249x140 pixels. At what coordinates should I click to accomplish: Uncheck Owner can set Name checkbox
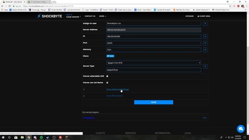[x=107, y=83]
